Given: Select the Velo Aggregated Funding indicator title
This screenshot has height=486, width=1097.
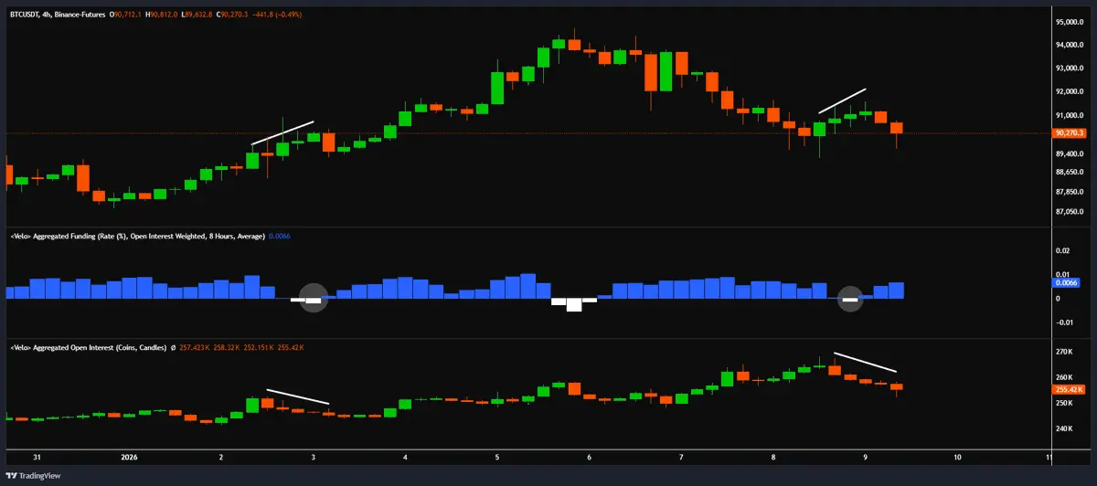Looking at the screenshot, I should [137, 237].
